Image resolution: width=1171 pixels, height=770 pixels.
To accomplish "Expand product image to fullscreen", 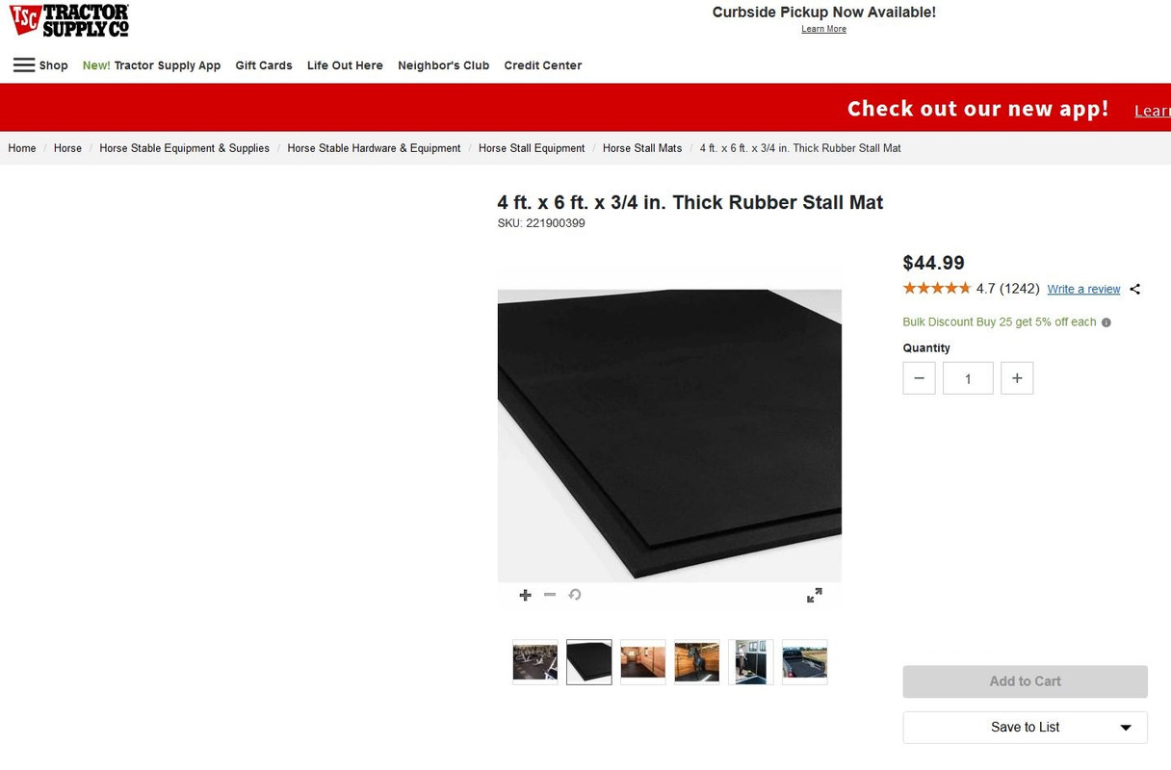I will pos(815,596).
